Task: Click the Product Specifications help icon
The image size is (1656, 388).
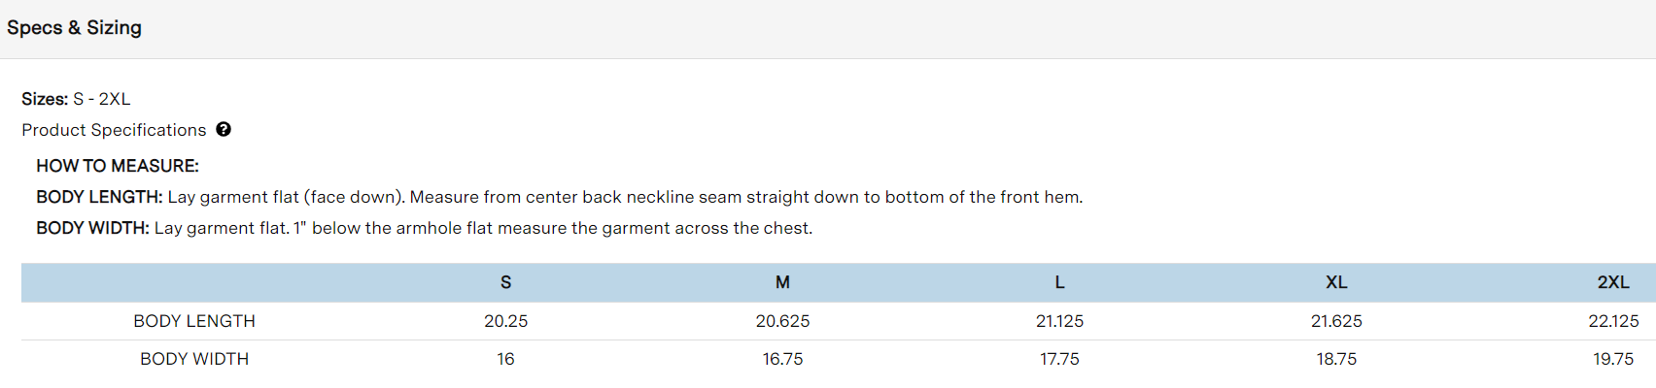Action: [x=224, y=129]
